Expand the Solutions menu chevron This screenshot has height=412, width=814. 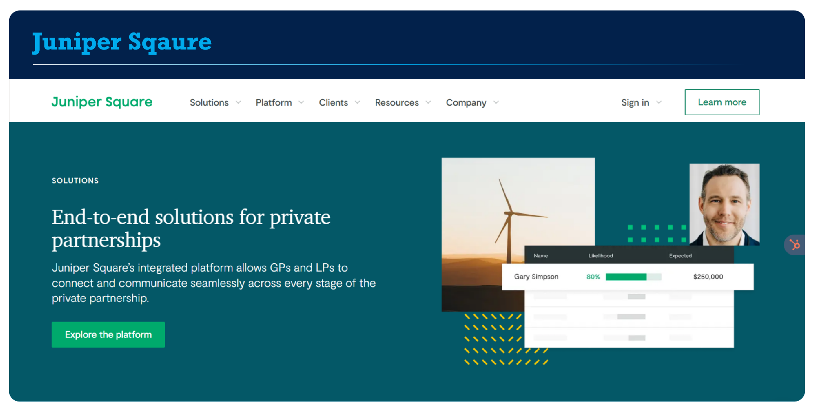pos(238,102)
